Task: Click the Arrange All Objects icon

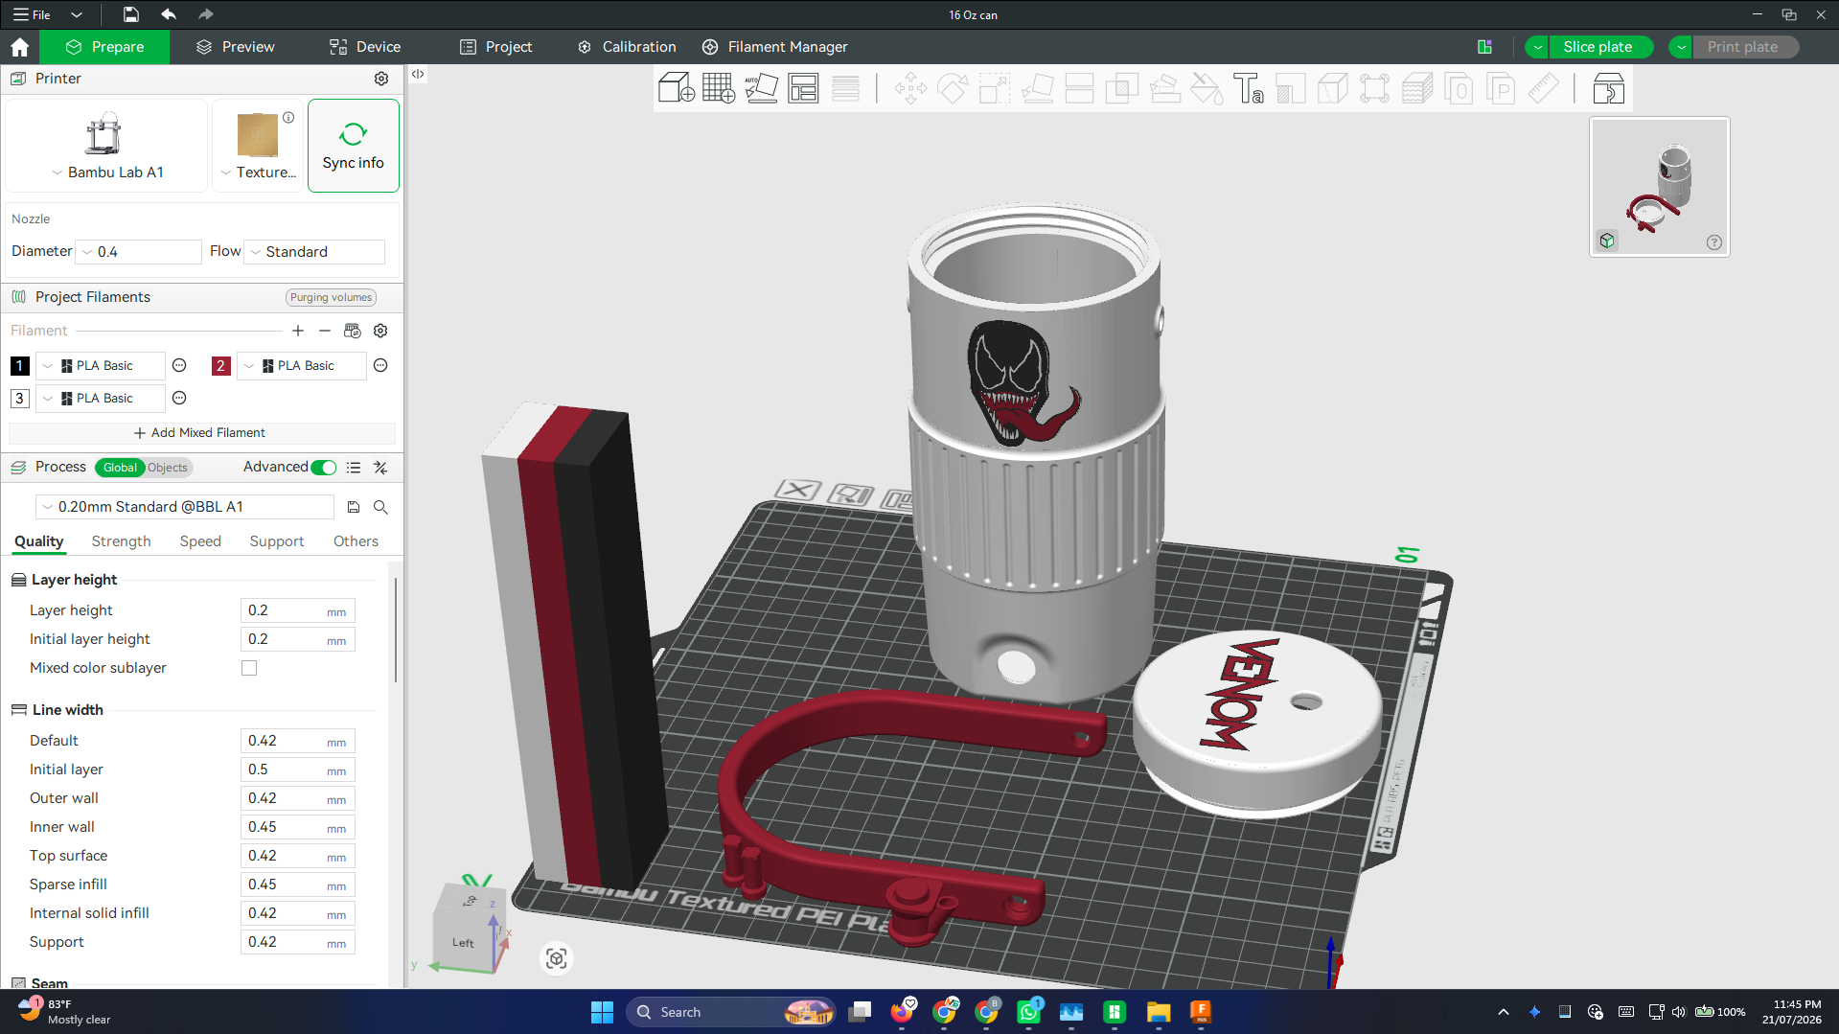Action: 803,88
